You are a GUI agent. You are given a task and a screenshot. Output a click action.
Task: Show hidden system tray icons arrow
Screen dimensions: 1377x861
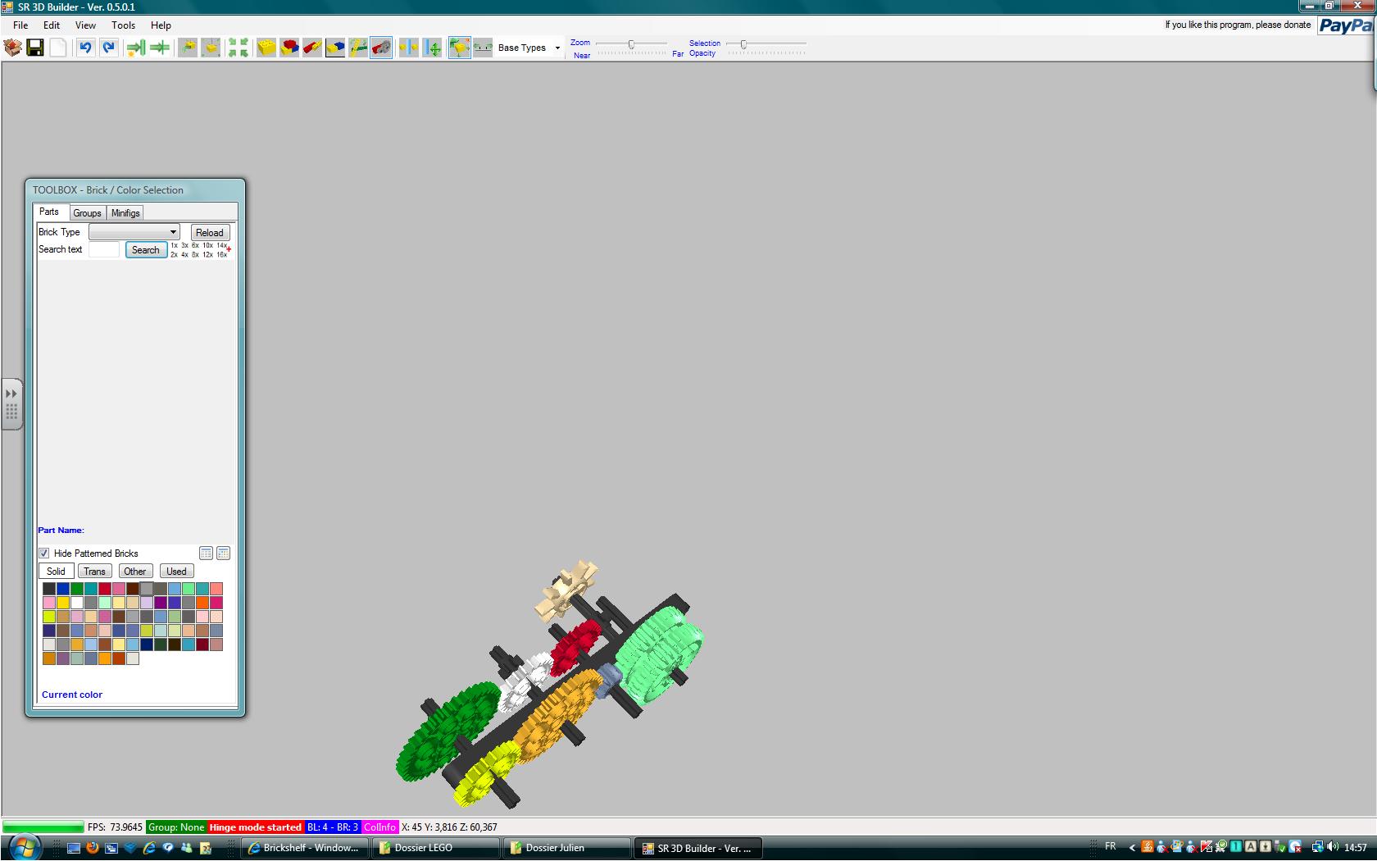click(x=1132, y=848)
